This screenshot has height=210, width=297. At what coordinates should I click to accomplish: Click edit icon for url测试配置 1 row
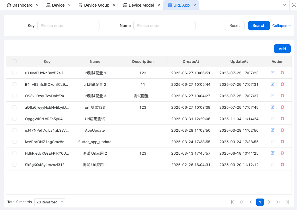(273, 73)
